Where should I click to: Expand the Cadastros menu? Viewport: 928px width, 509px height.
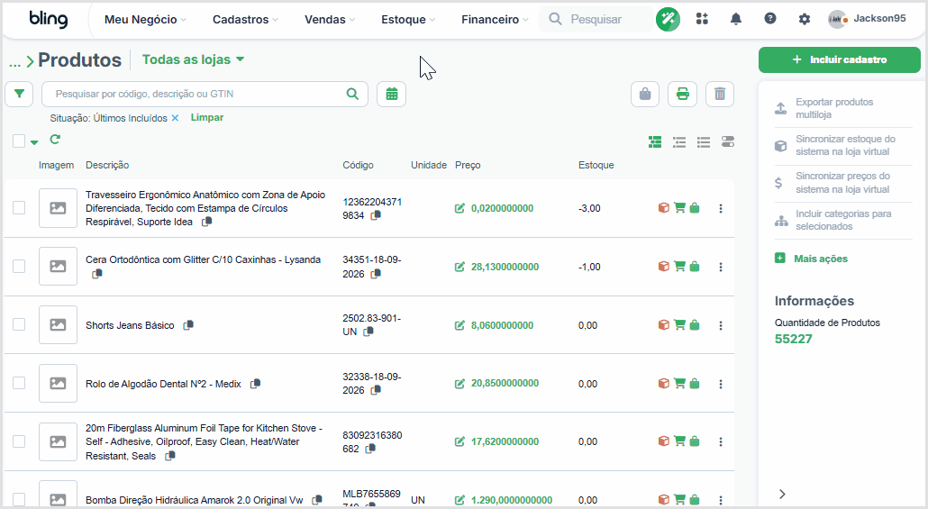pyautogui.click(x=245, y=20)
